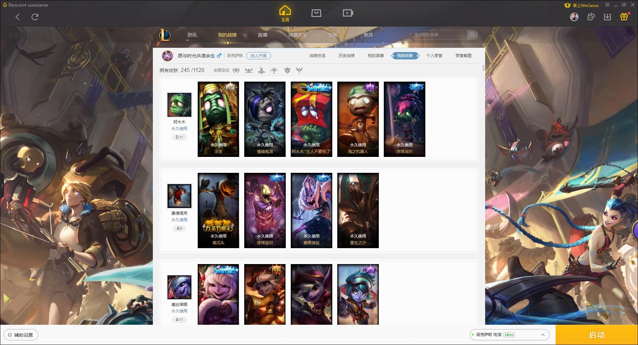Expand the left side panel arrow
This screenshot has width=638, height=345.
[2, 186]
